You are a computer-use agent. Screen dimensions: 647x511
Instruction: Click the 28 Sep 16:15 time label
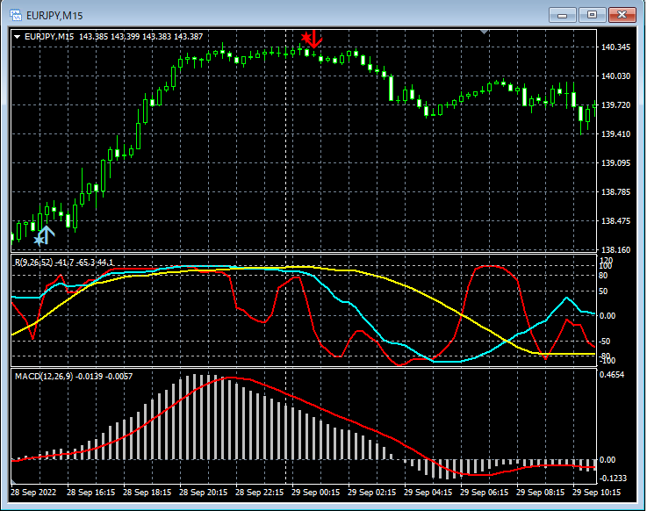coord(90,493)
